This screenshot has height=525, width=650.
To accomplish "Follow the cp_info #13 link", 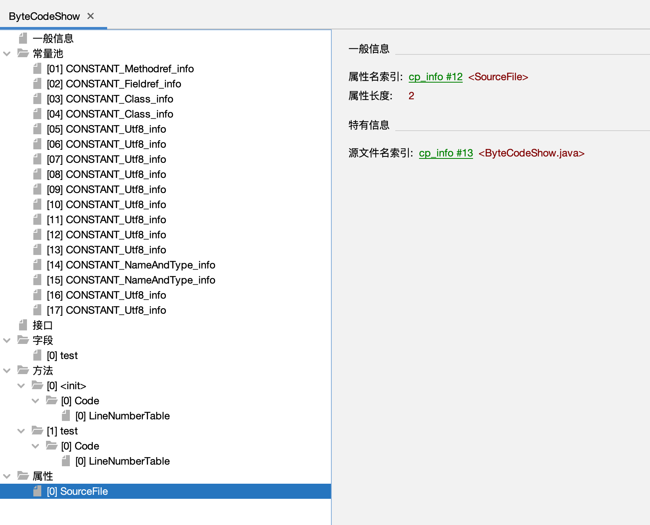I will click(x=446, y=153).
